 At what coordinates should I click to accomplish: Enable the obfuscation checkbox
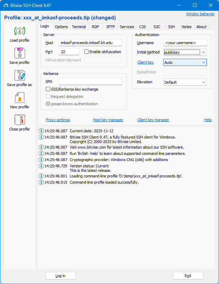[87, 52]
